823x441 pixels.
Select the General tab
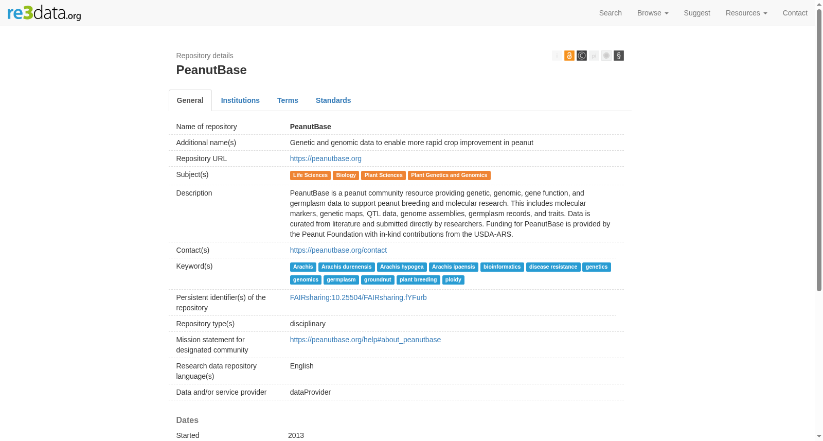[190, 100]
